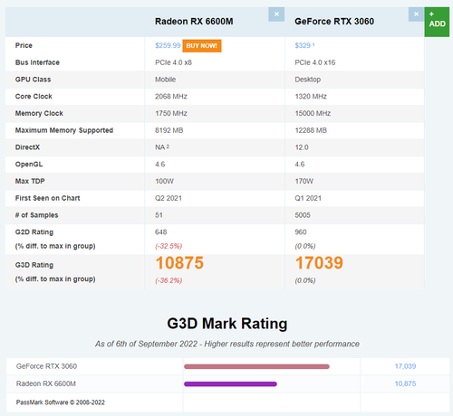Click the GeForce RTX 3060 chart bar
Screen dimensions: 453x416
click(x=256, y=366)
